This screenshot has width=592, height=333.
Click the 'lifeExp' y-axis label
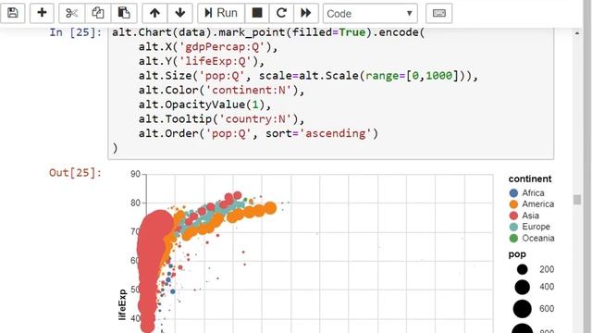click(x=122, y=304)
